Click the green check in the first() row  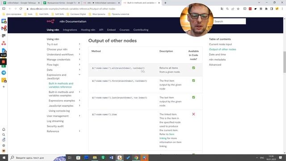coord(193,80)
